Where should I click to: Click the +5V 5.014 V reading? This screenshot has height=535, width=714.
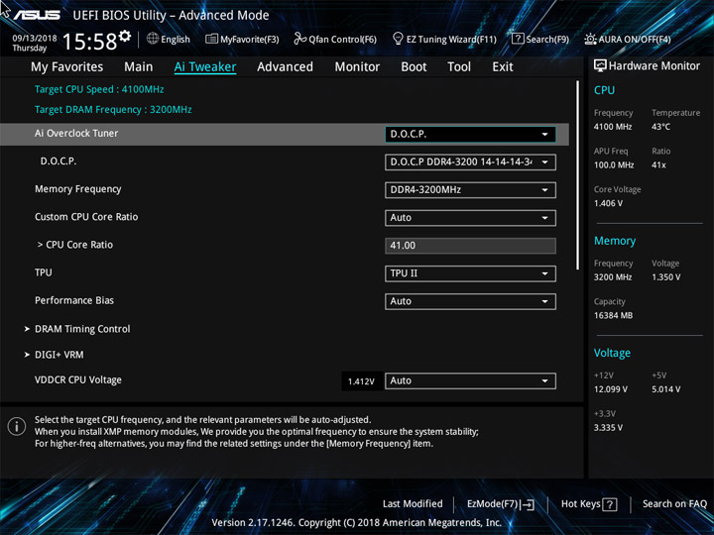665,389
